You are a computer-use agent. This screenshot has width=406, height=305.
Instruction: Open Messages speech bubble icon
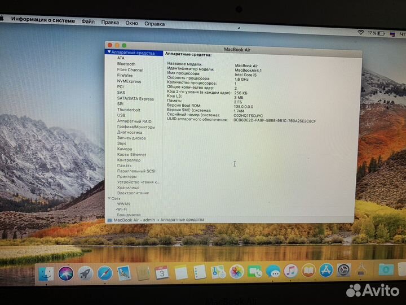[273, 272]
